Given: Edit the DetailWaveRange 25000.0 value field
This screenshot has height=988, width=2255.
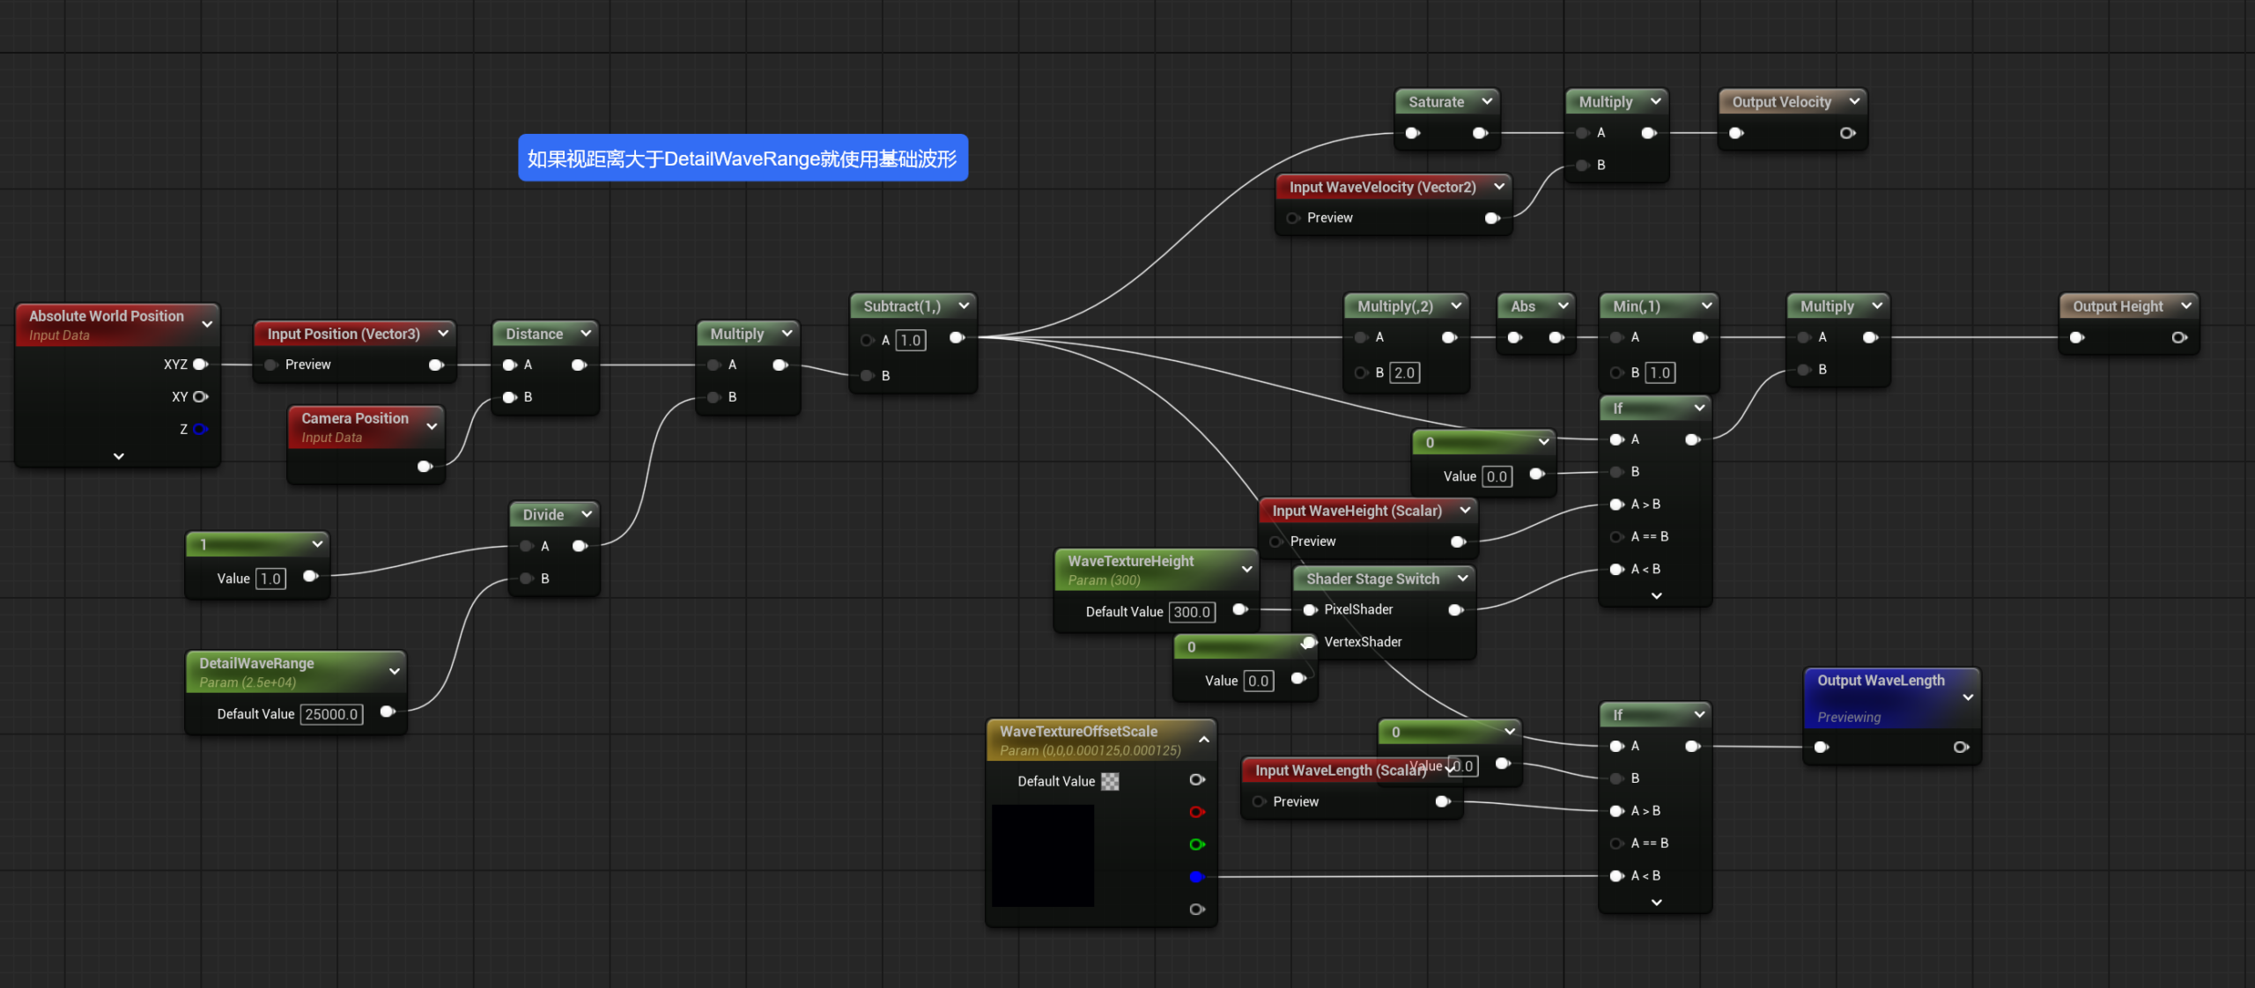Looking at the screenshot, I should tap(331, 714).
